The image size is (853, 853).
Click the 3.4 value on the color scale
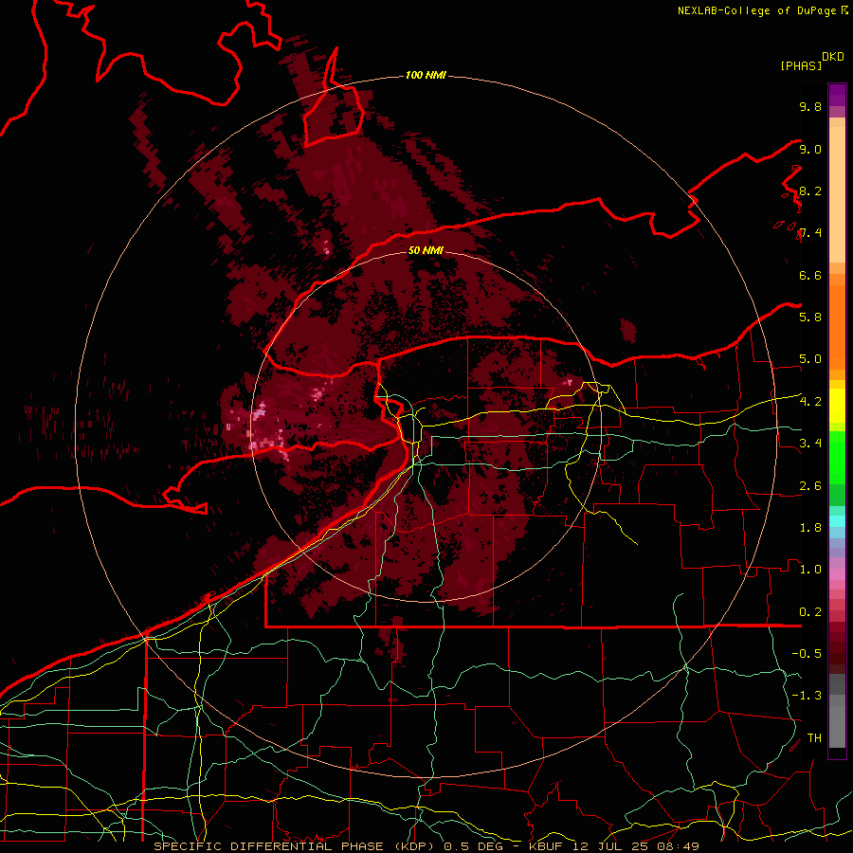pyautogui.click(x=810, y=443)
